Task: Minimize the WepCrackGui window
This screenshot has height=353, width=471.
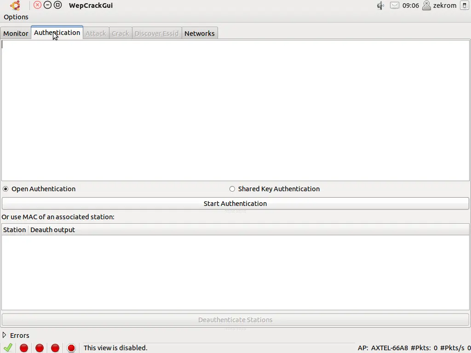Action: 47,5
